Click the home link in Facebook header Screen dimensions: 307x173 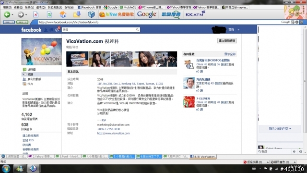coord(231,30)
